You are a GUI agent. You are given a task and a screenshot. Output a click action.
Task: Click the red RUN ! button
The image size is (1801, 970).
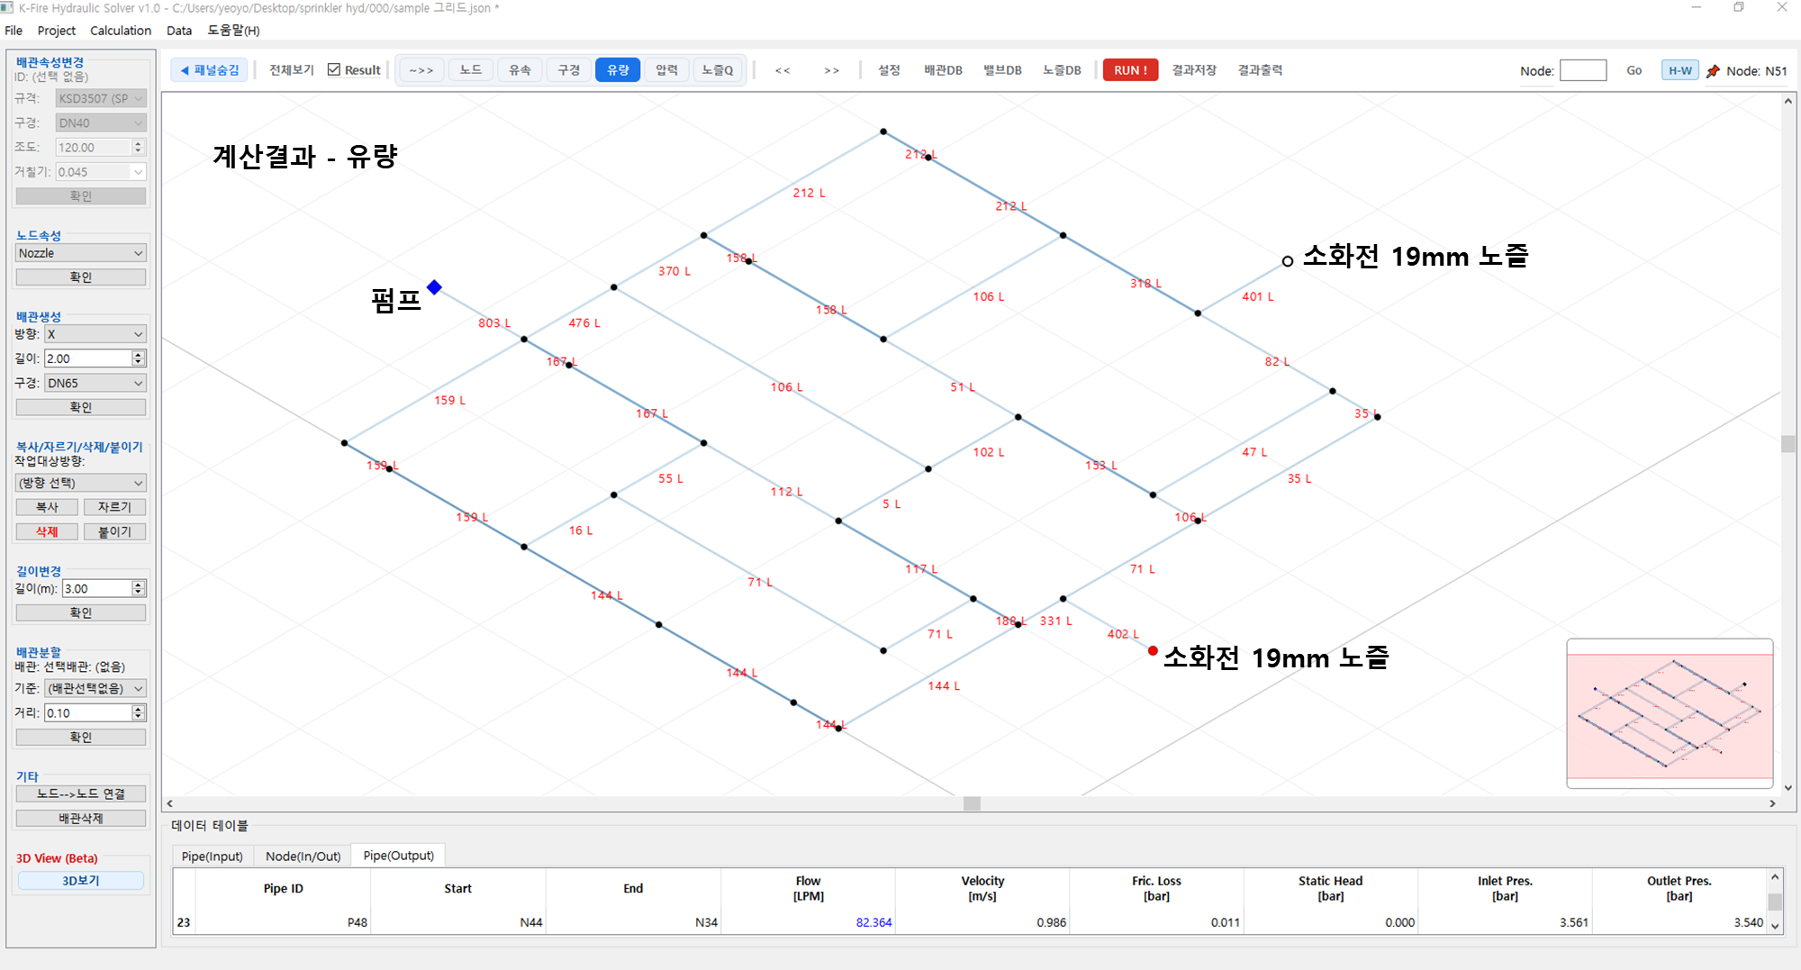pyautogui.click(x=1130, y=69)
